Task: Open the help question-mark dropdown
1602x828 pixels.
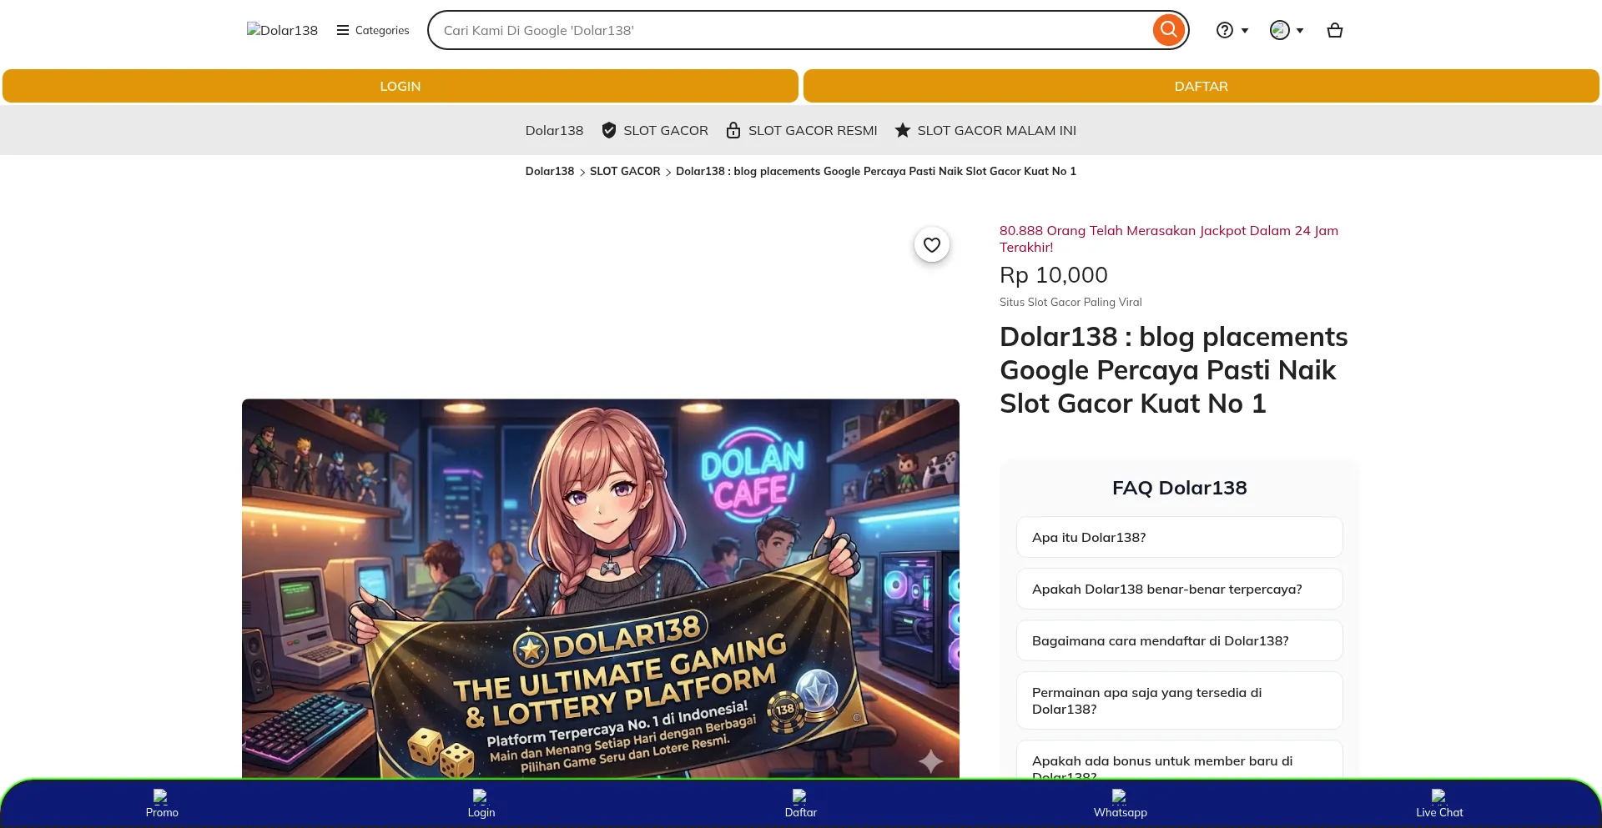Action: point(1232,30)
